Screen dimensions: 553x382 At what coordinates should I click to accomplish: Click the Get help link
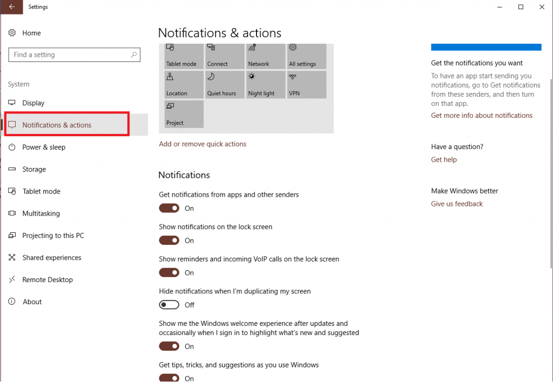click(444, 159)
